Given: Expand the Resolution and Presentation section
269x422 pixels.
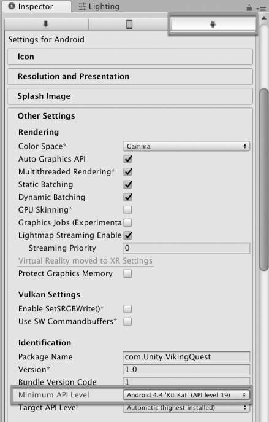Looking at the screenshot, I should coord(130,76).
